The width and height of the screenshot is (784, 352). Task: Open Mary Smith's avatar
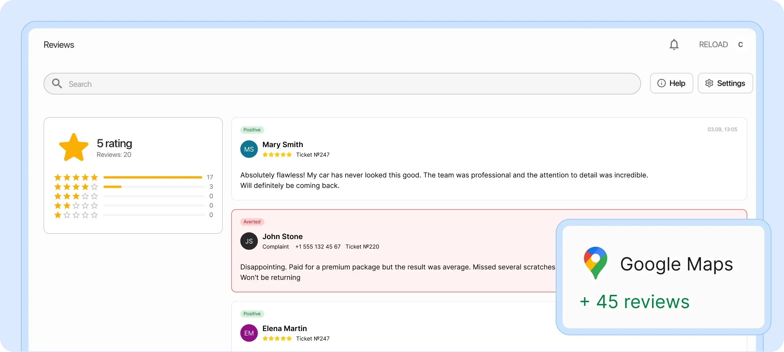(x=249, y=149)
